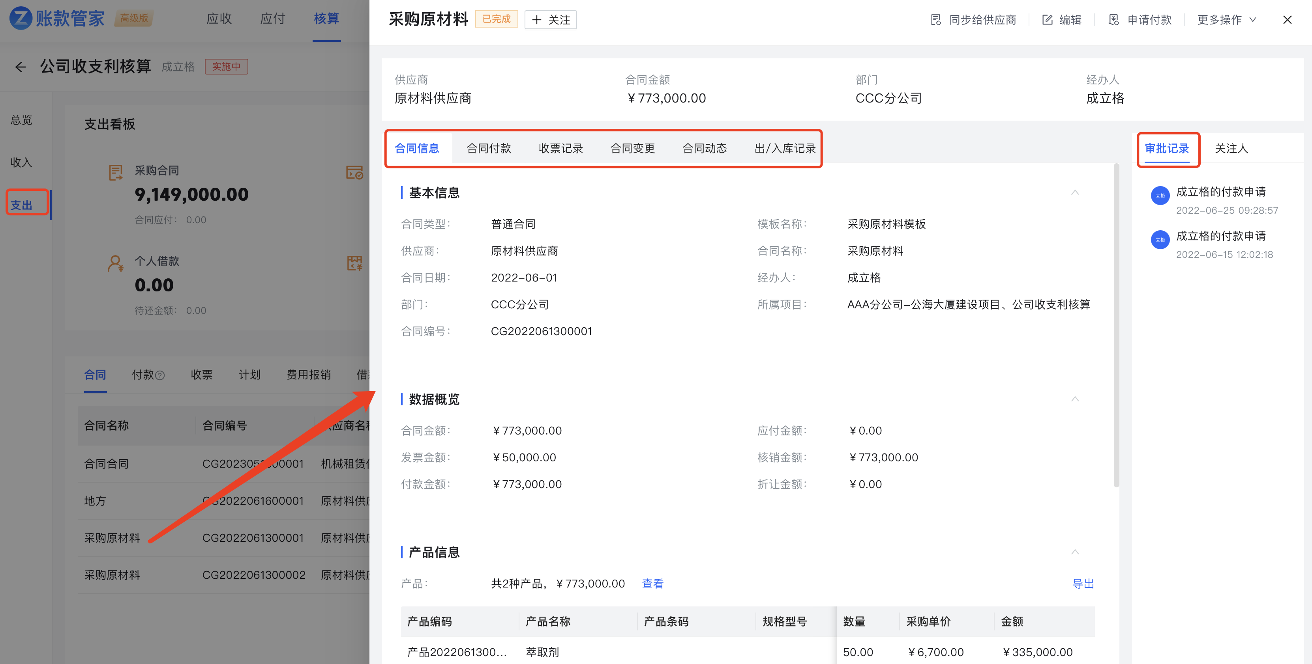Click the 个人借款 person icon

click(116, 263)
